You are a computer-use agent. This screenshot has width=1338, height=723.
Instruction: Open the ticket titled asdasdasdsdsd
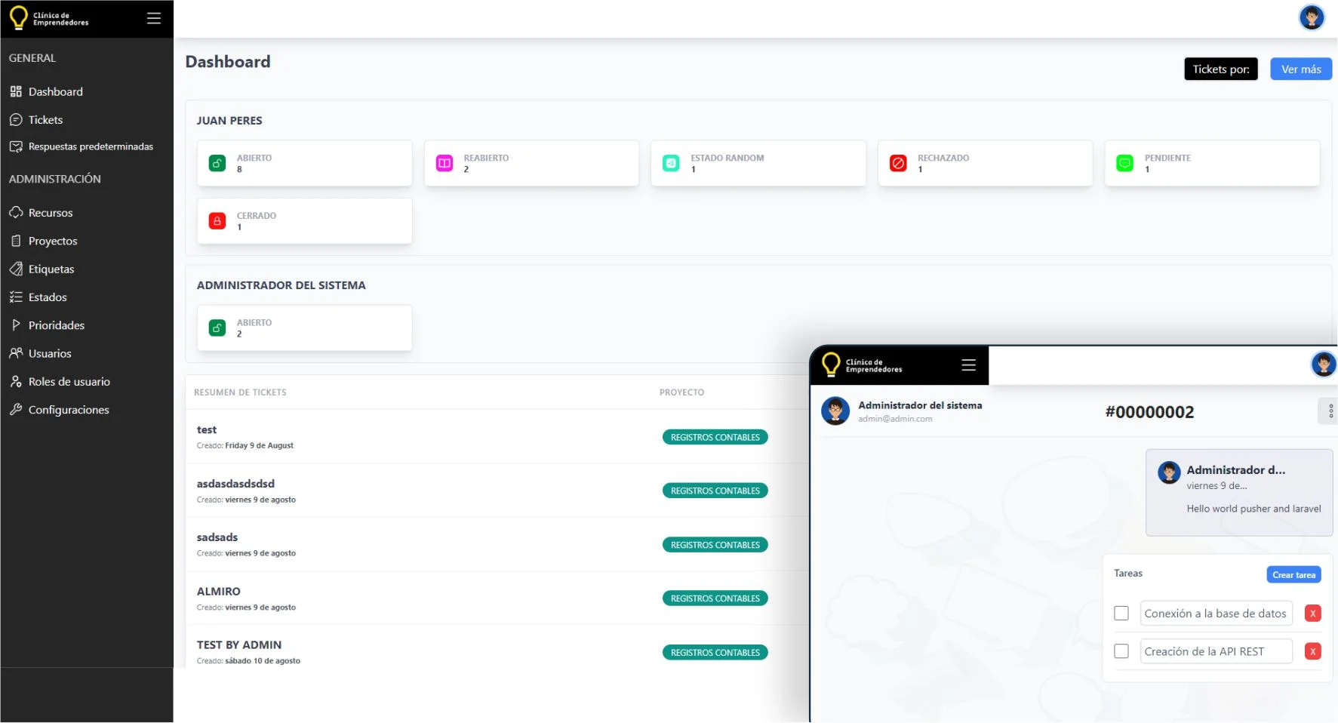click(x=235, y=484)
